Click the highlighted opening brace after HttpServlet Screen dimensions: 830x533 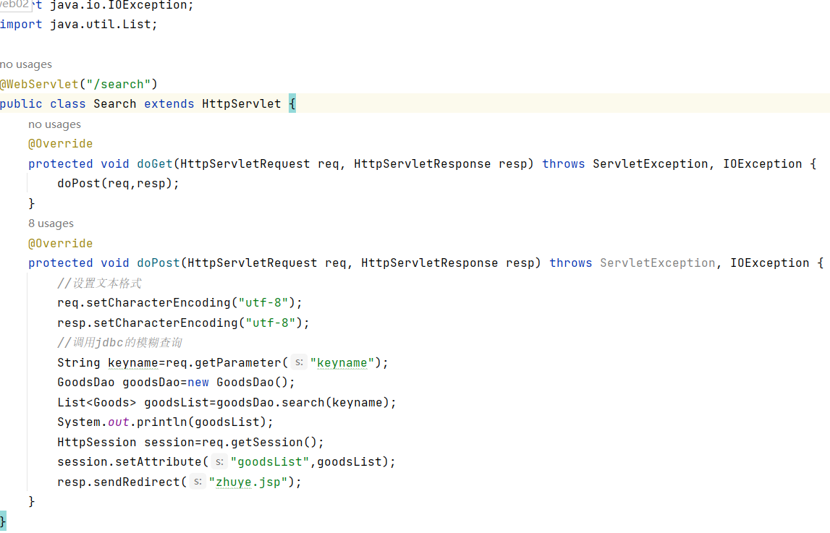pyautogui.click(x=292, y=104)
